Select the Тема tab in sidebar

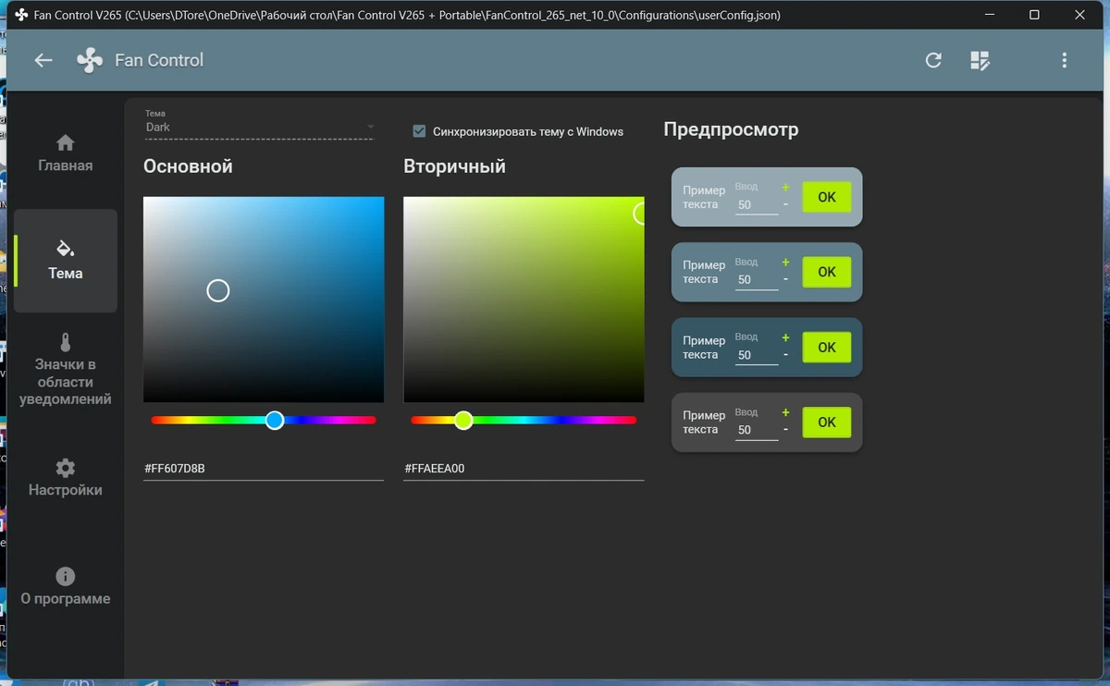[x=66, y=261]
